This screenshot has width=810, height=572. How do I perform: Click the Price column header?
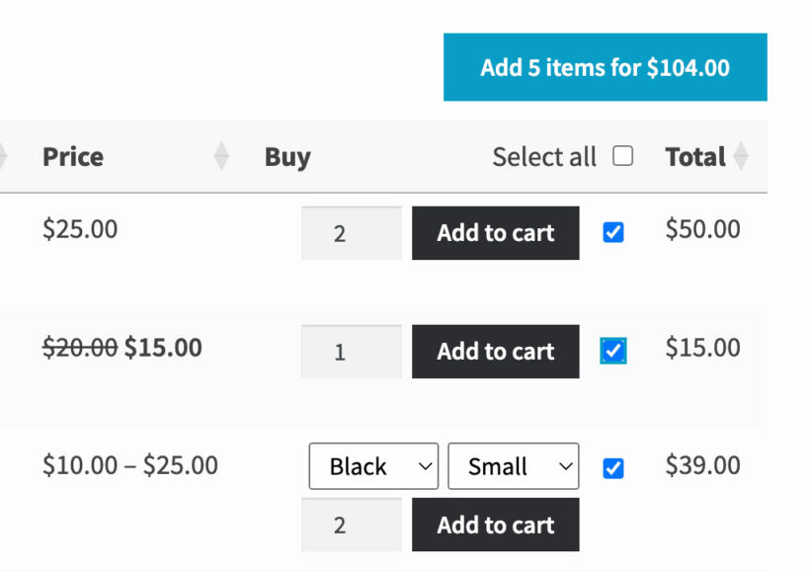[x=73, y=156]
